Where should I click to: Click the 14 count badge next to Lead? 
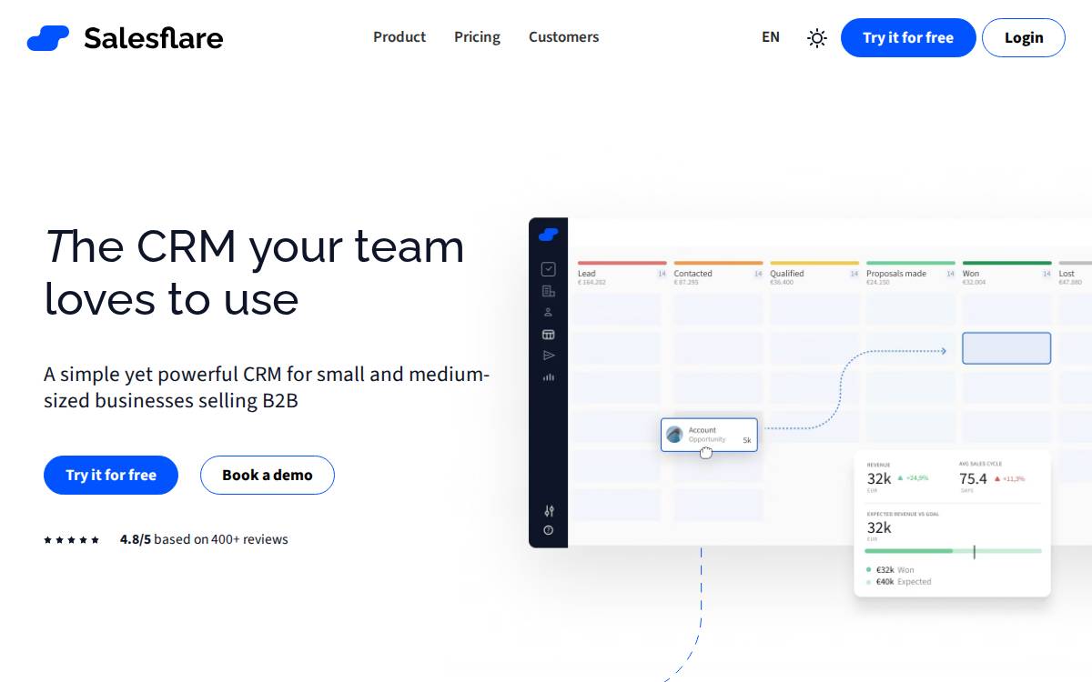point(662,274)
